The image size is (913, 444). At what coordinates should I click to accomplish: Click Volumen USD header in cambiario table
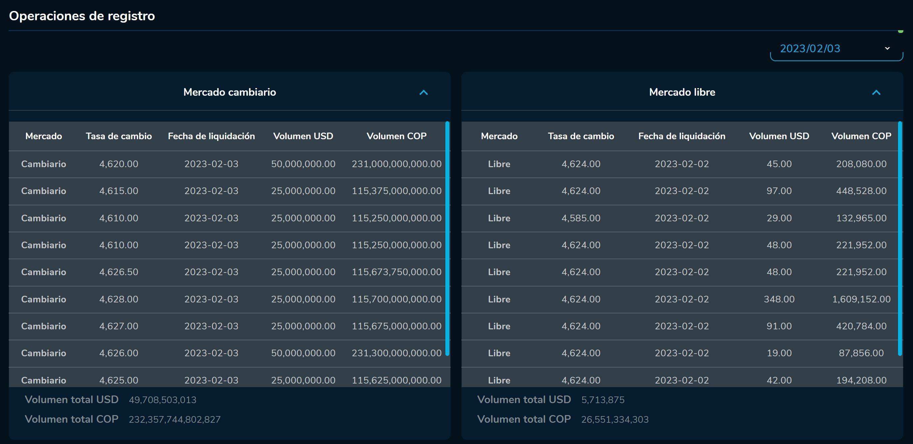click(x=303, y=136)
